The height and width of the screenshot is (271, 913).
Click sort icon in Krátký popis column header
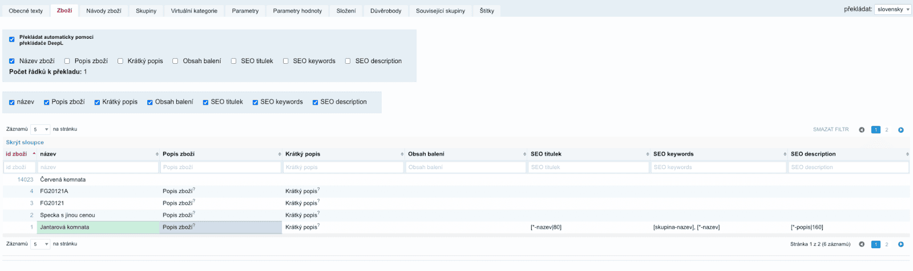[x=402, y=154]
